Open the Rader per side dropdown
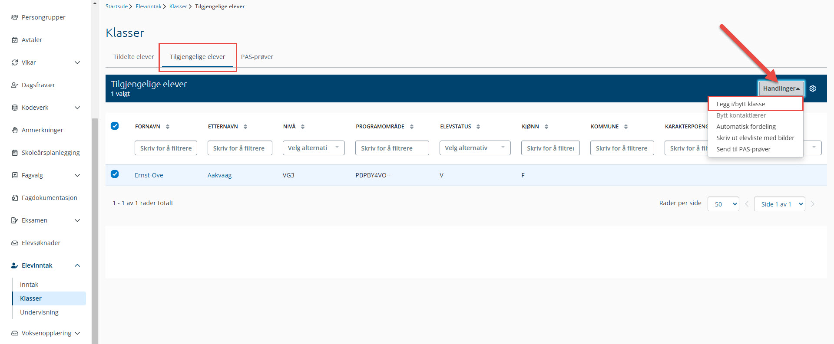The image size is (834, 344). pyautogui.click(x=723, y=204)
